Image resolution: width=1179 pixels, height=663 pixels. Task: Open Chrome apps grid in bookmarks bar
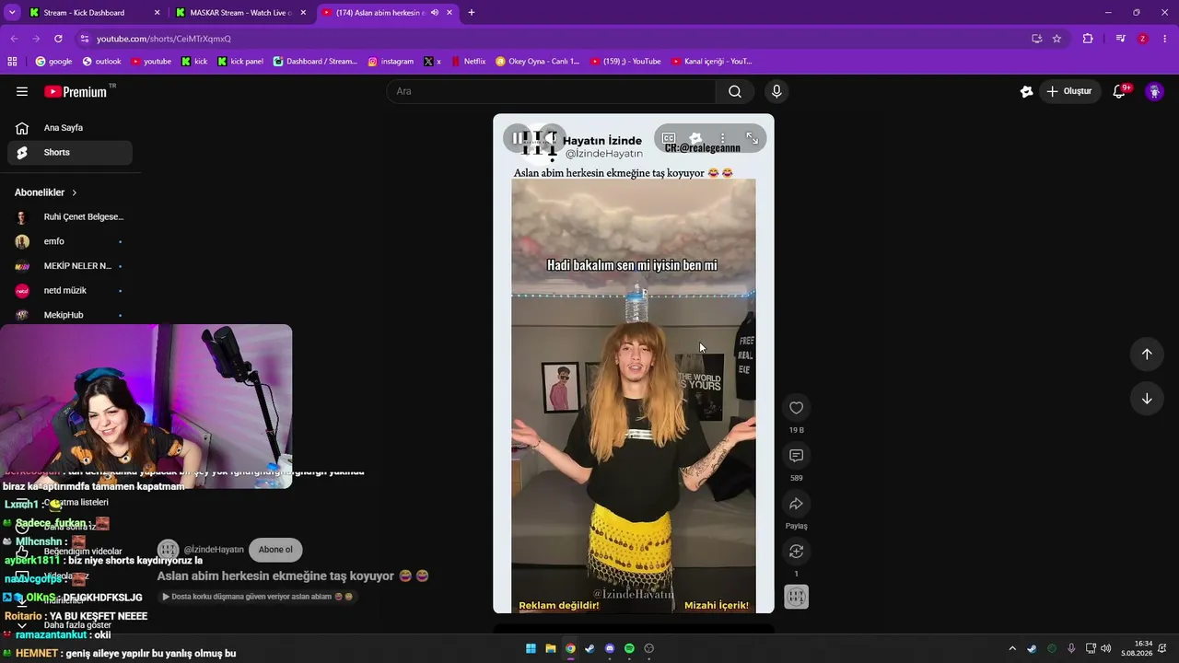point(12,62)
